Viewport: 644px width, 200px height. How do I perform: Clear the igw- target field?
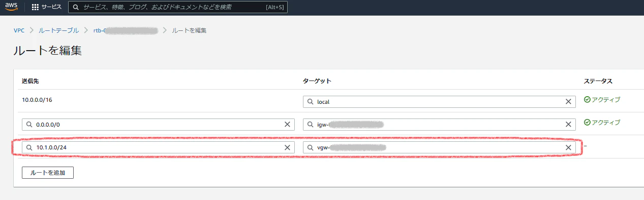coord(568,125)
